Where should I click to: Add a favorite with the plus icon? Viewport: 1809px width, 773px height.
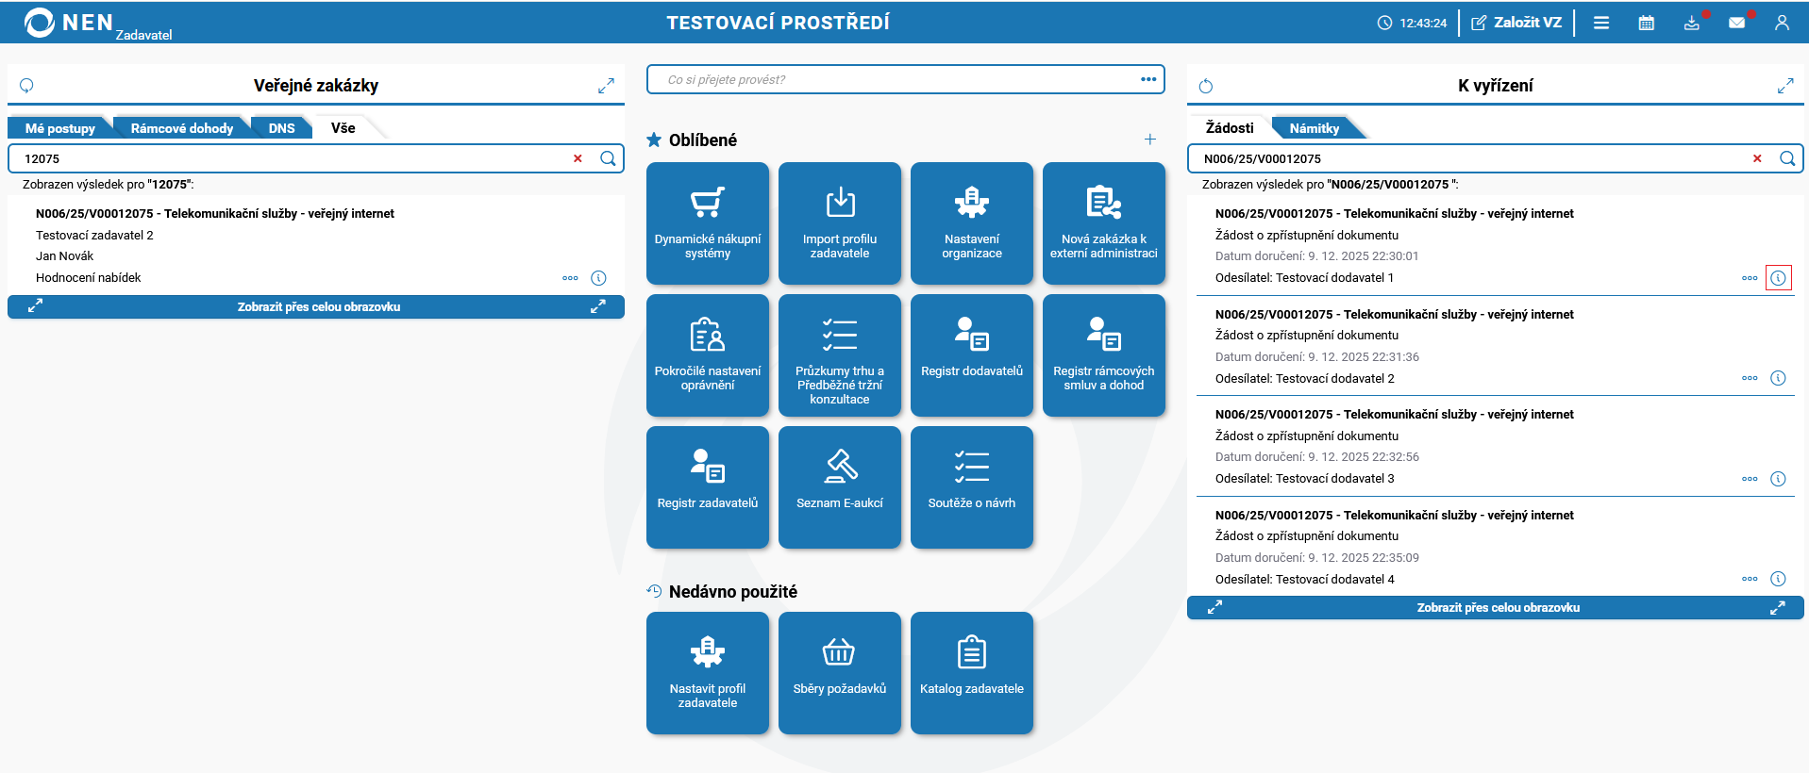tap(1150, 140)
